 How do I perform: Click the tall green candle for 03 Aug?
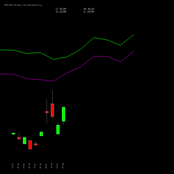coord(64,114)
